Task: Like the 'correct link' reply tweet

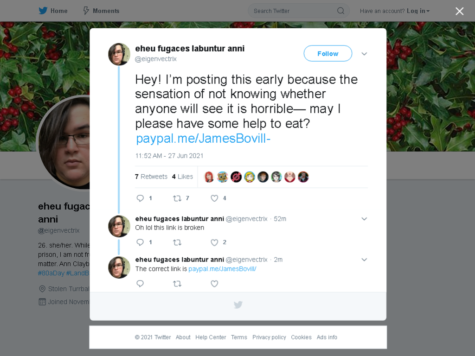Action: [214, 284]
